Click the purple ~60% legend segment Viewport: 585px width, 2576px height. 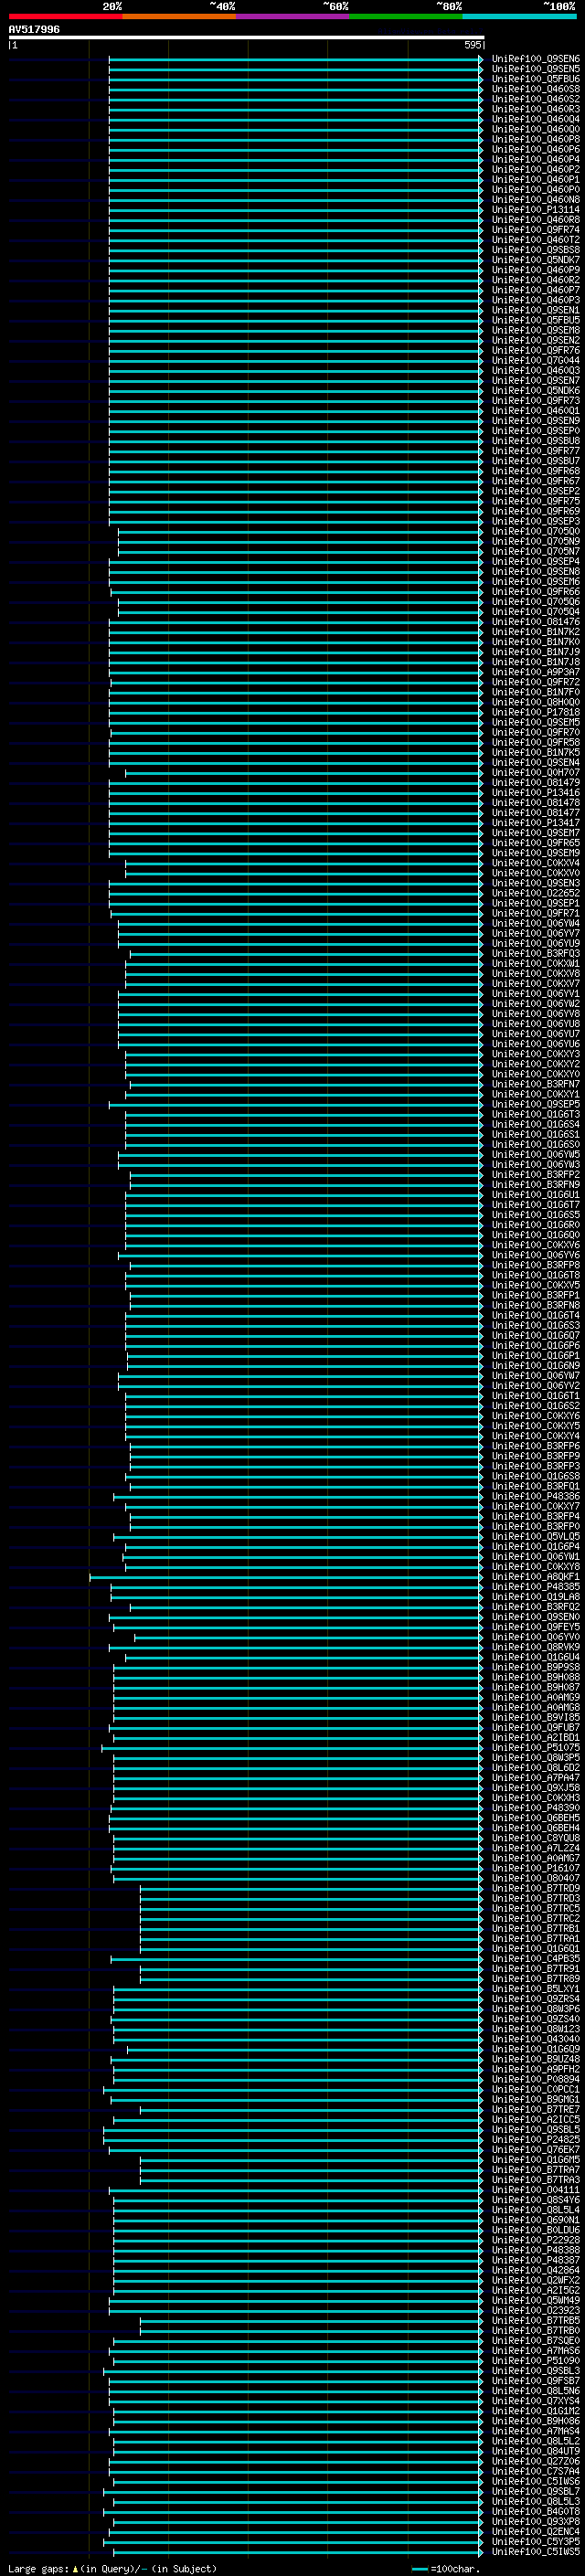click(x=292, y=16)
